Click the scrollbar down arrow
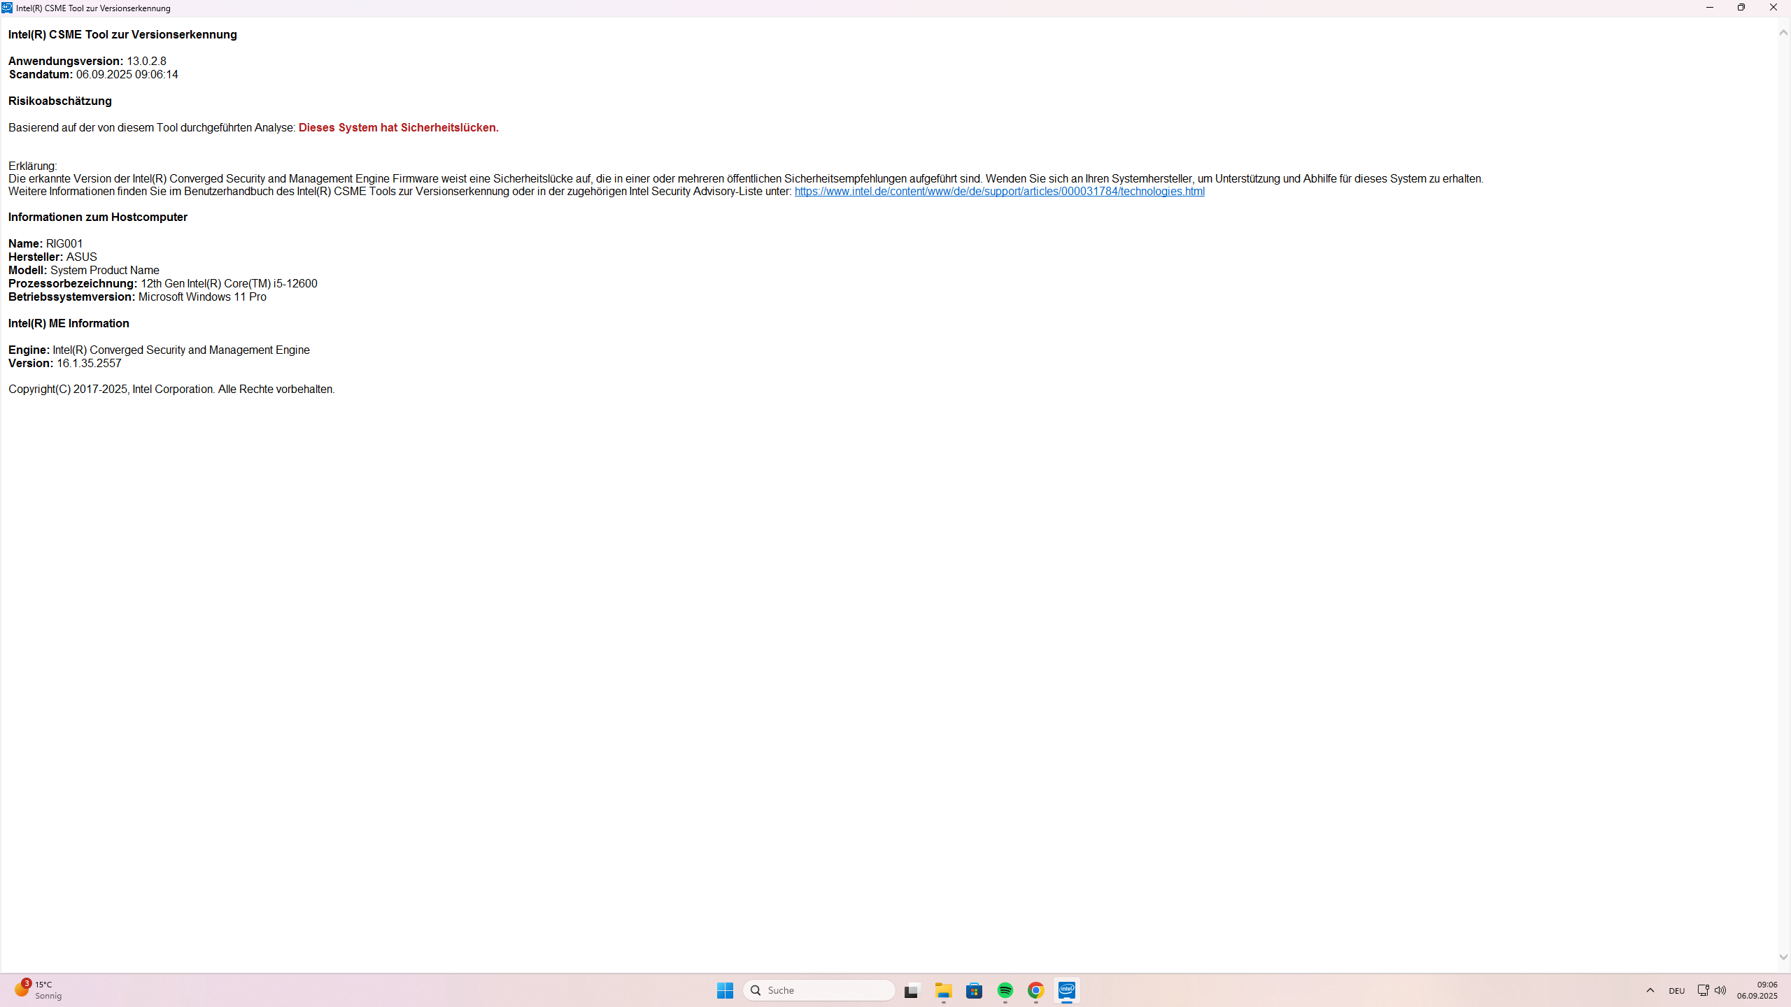 1783,957
